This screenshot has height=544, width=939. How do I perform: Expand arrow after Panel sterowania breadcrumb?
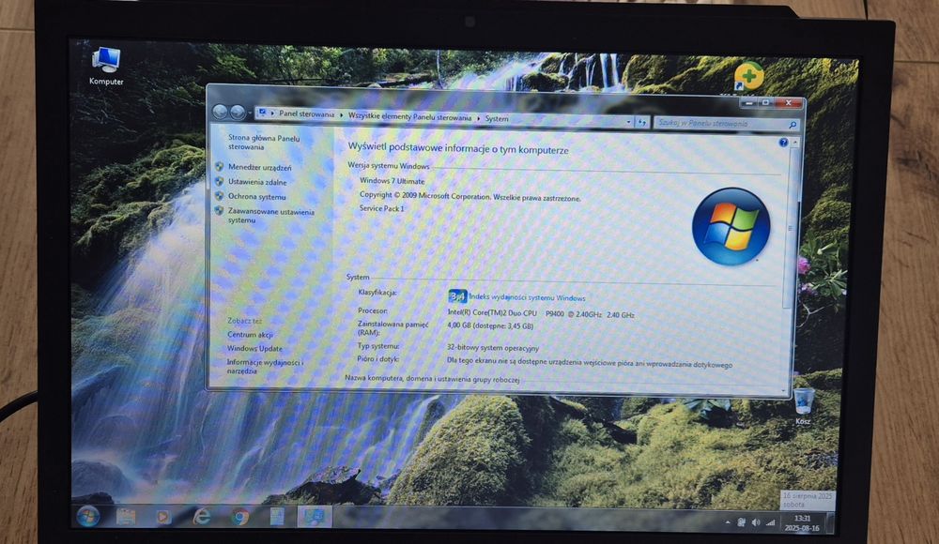coord(342,115)
